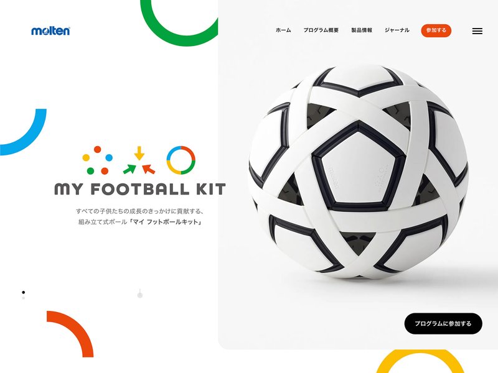Screen dimensions: 498x373
Task: Click the soccer ball product image
Action: point(359,172)
